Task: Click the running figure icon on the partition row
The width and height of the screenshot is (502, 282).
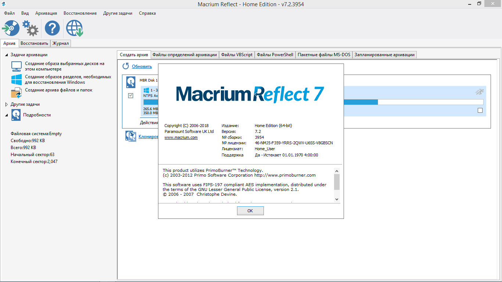Action: 479,92
